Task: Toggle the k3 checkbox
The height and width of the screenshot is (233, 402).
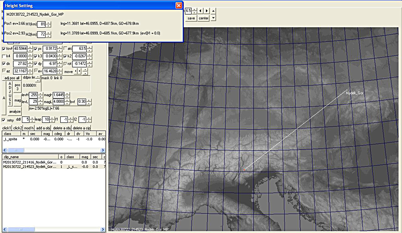Action: pyautogui.click(x=35, y=56)
